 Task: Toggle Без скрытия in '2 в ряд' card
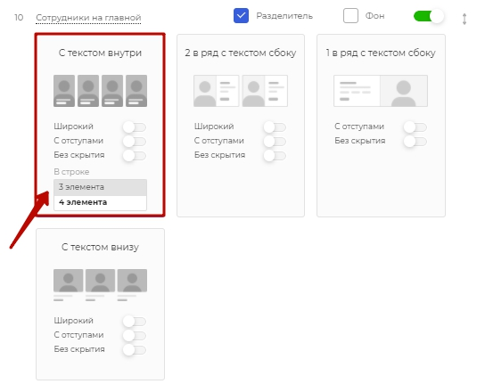coord(275,155)
